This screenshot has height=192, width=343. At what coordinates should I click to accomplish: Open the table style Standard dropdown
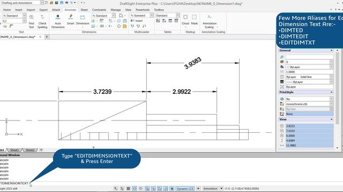click(x=177, y=15)
